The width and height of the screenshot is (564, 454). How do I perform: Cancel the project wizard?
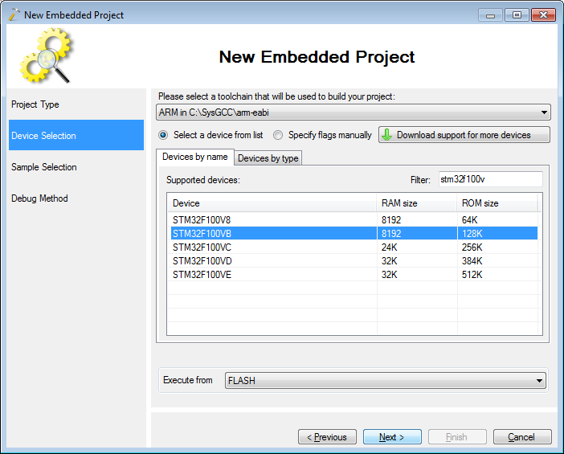click(522, 437)
